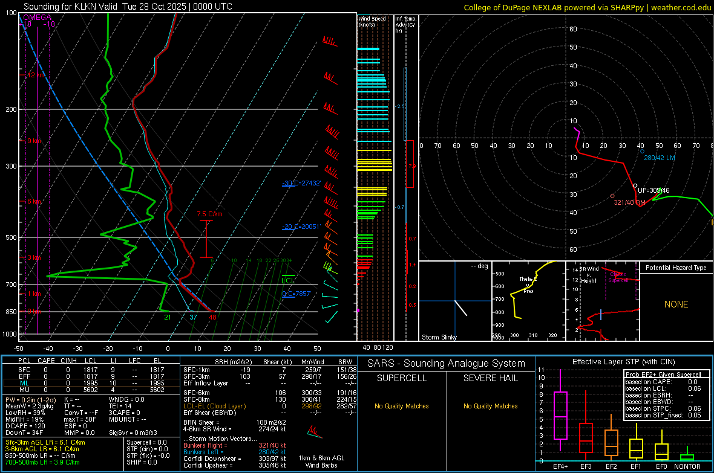Click the DCAPE = 120 value
This screenshot has height=473, width=714.
[25, 426]
